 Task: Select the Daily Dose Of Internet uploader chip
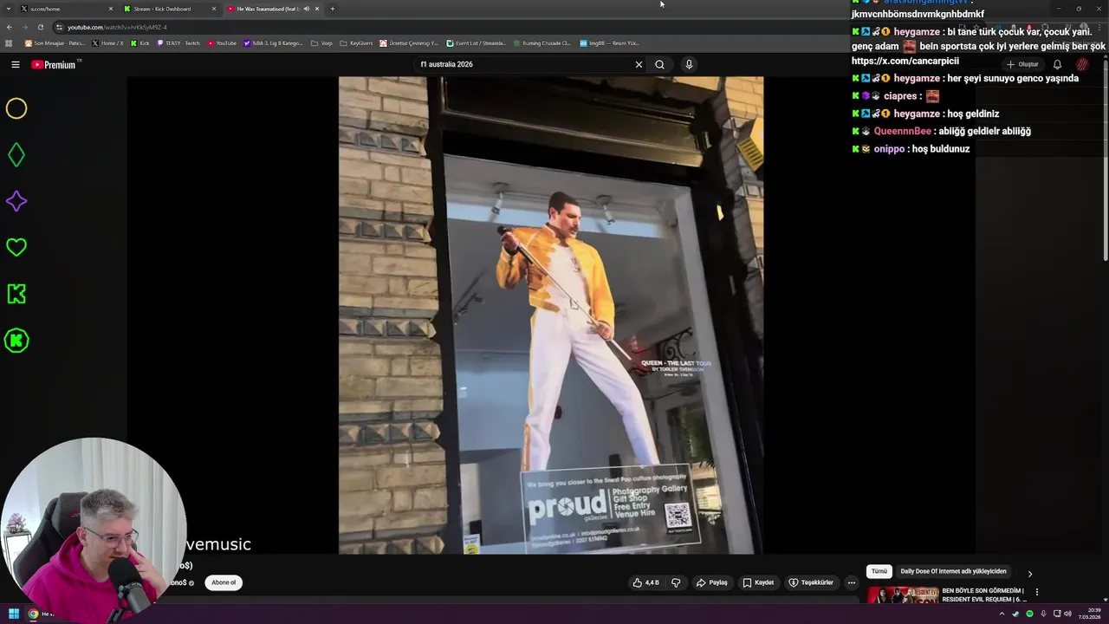pos(953,572)
